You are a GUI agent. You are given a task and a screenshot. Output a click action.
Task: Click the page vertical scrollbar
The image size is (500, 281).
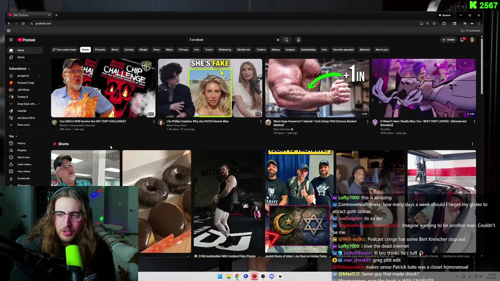tap(482, 66)
